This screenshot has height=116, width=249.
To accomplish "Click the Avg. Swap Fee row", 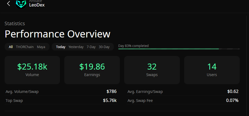I will coord(183,101).
